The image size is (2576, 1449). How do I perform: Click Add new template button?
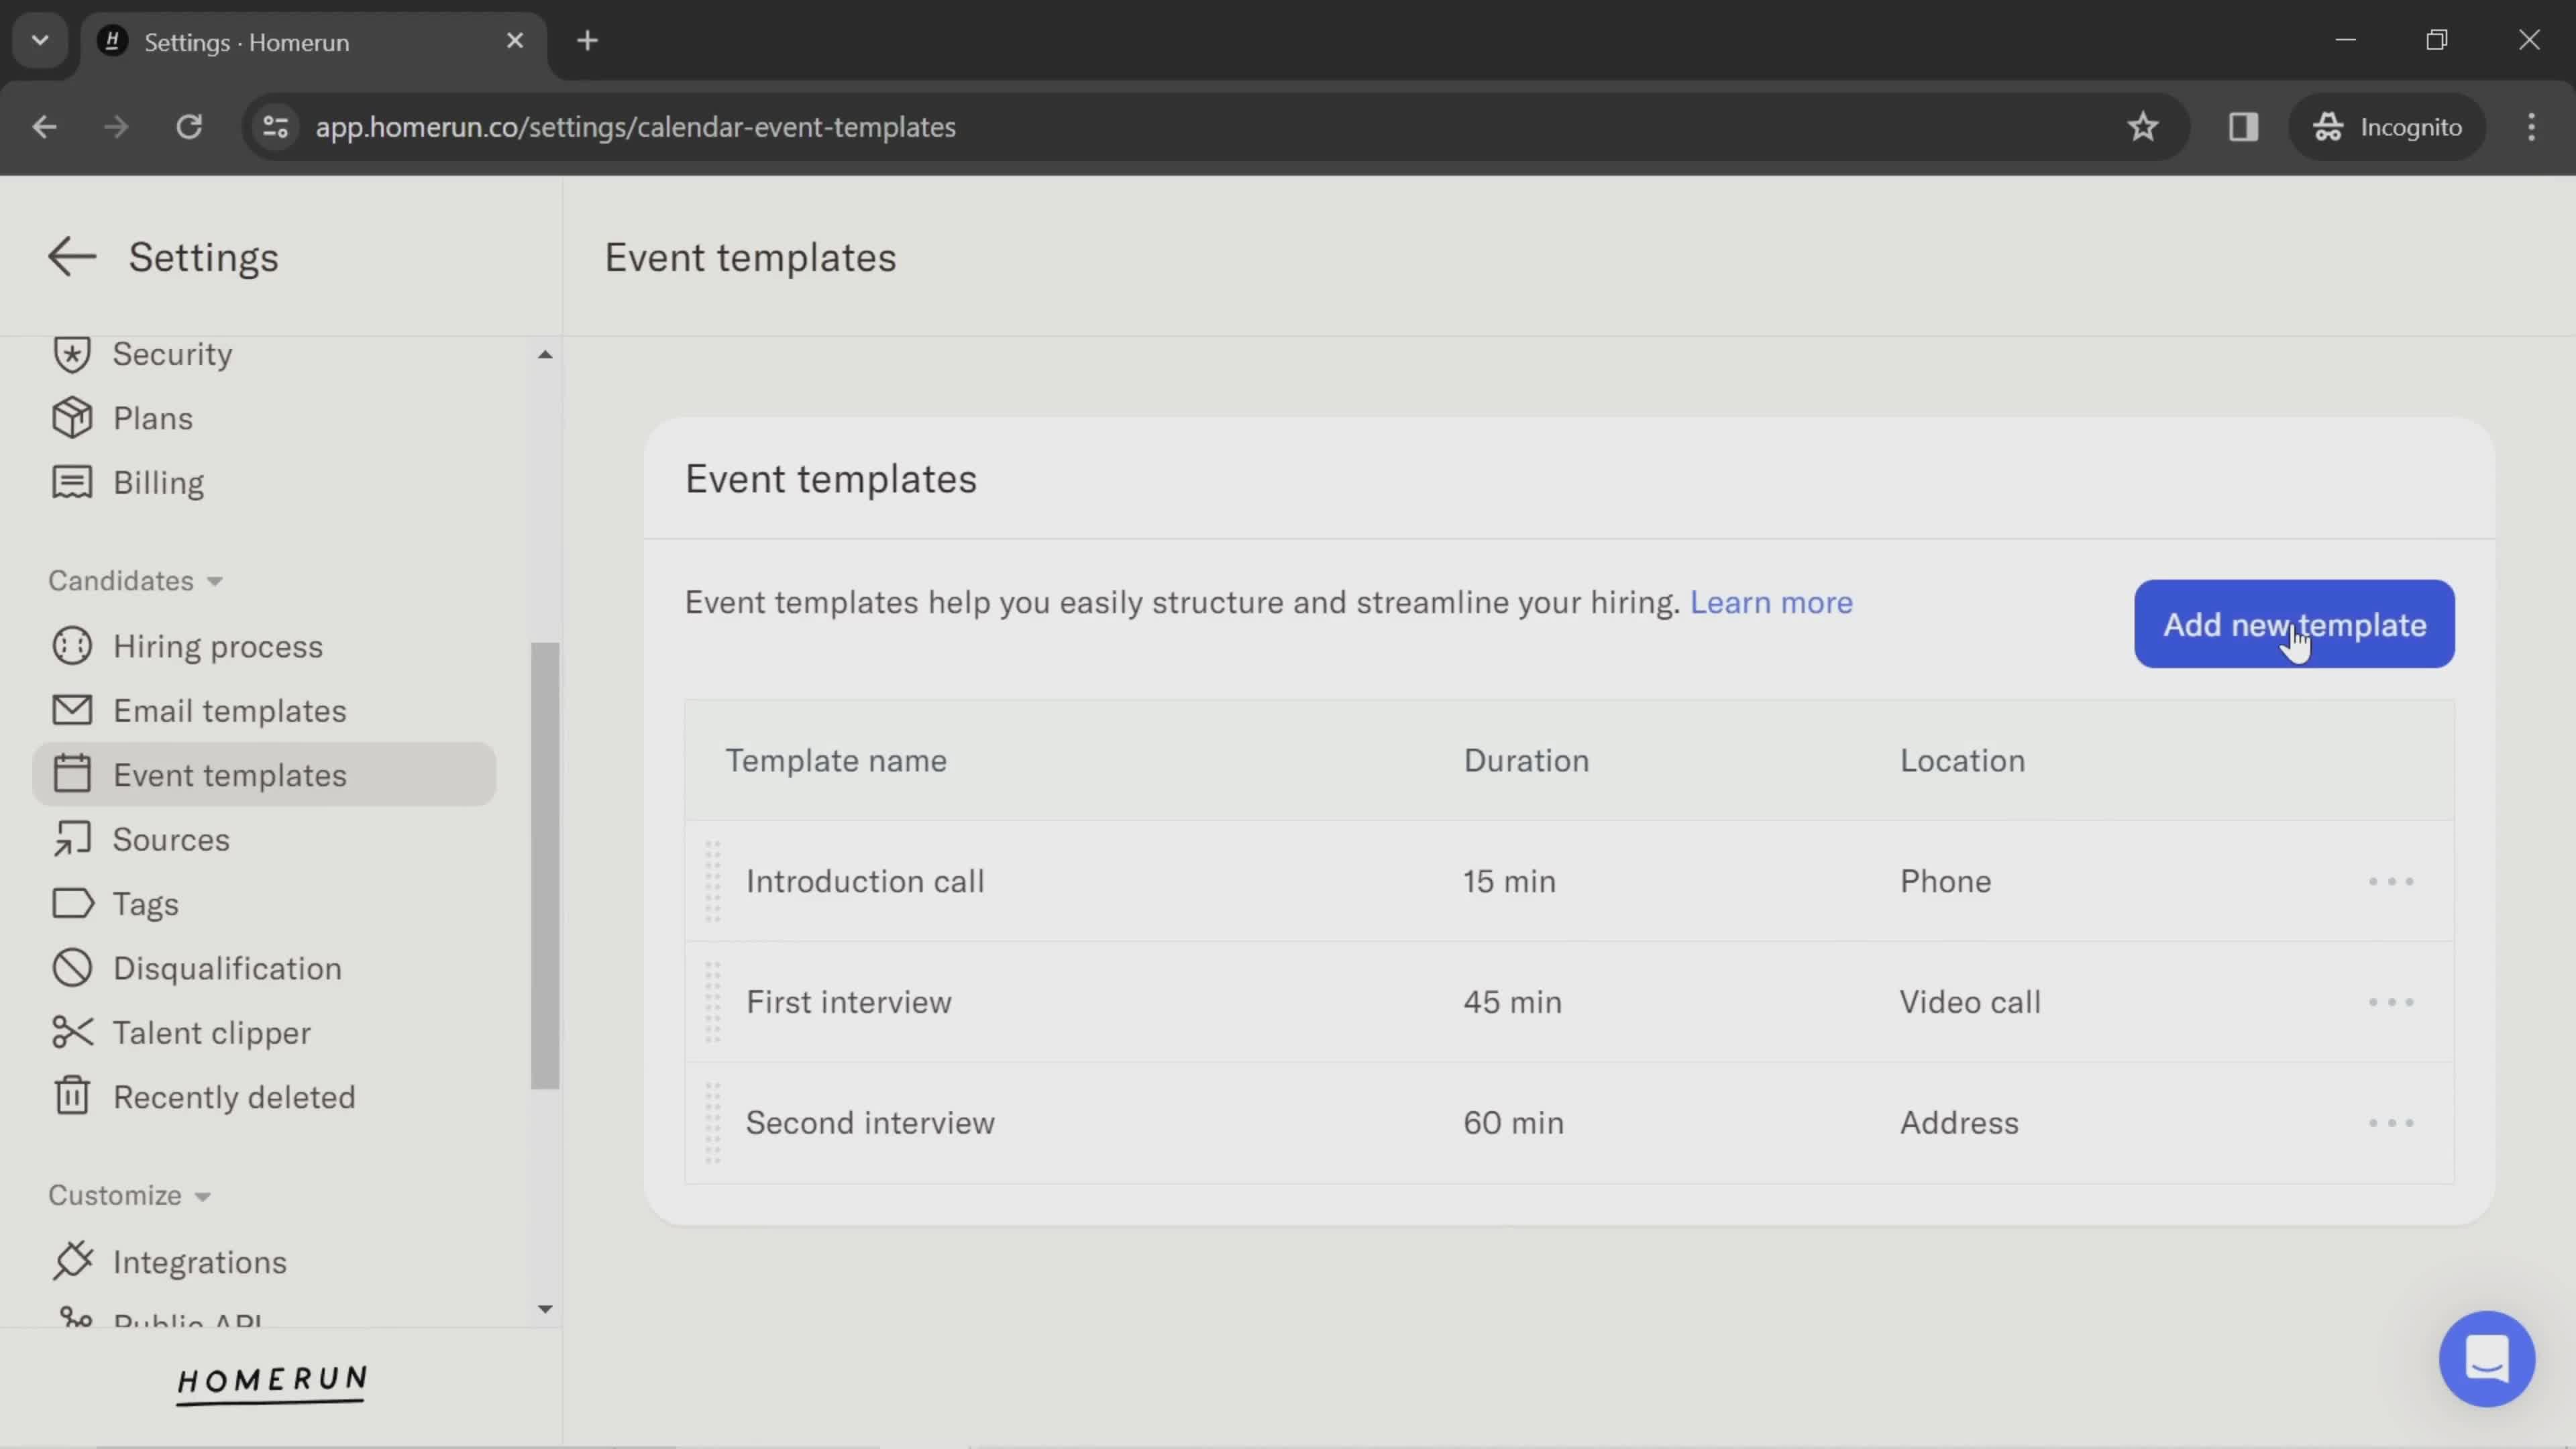pos(2294,624)
